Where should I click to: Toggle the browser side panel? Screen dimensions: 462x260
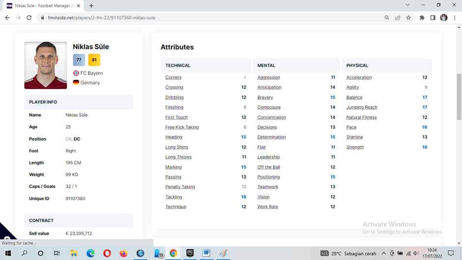[x=433, y=18]
